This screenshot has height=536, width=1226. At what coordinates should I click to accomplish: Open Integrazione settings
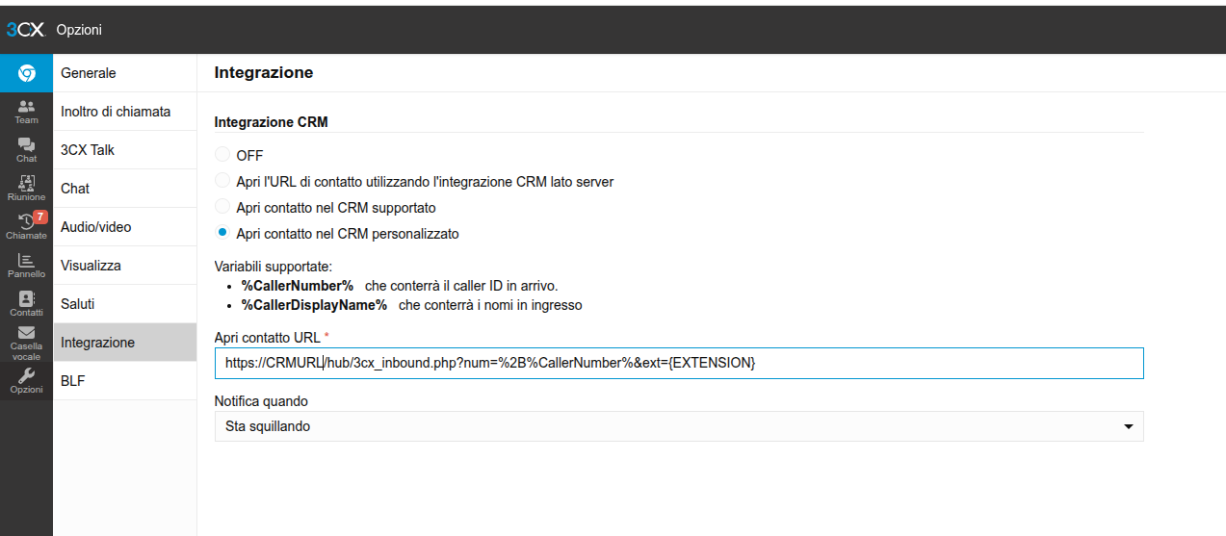(125, 343)
